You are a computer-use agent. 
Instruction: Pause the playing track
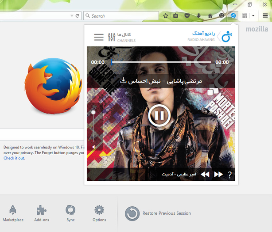[x=159, y=115]
